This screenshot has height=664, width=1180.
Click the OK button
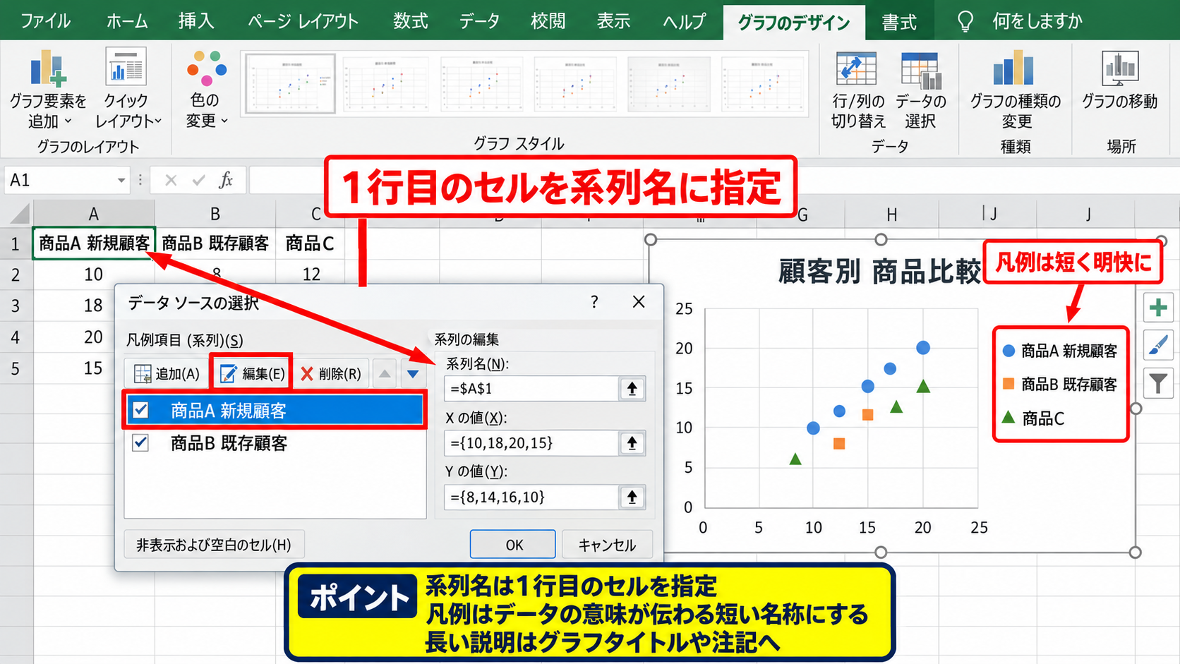[x=513, y=545]
